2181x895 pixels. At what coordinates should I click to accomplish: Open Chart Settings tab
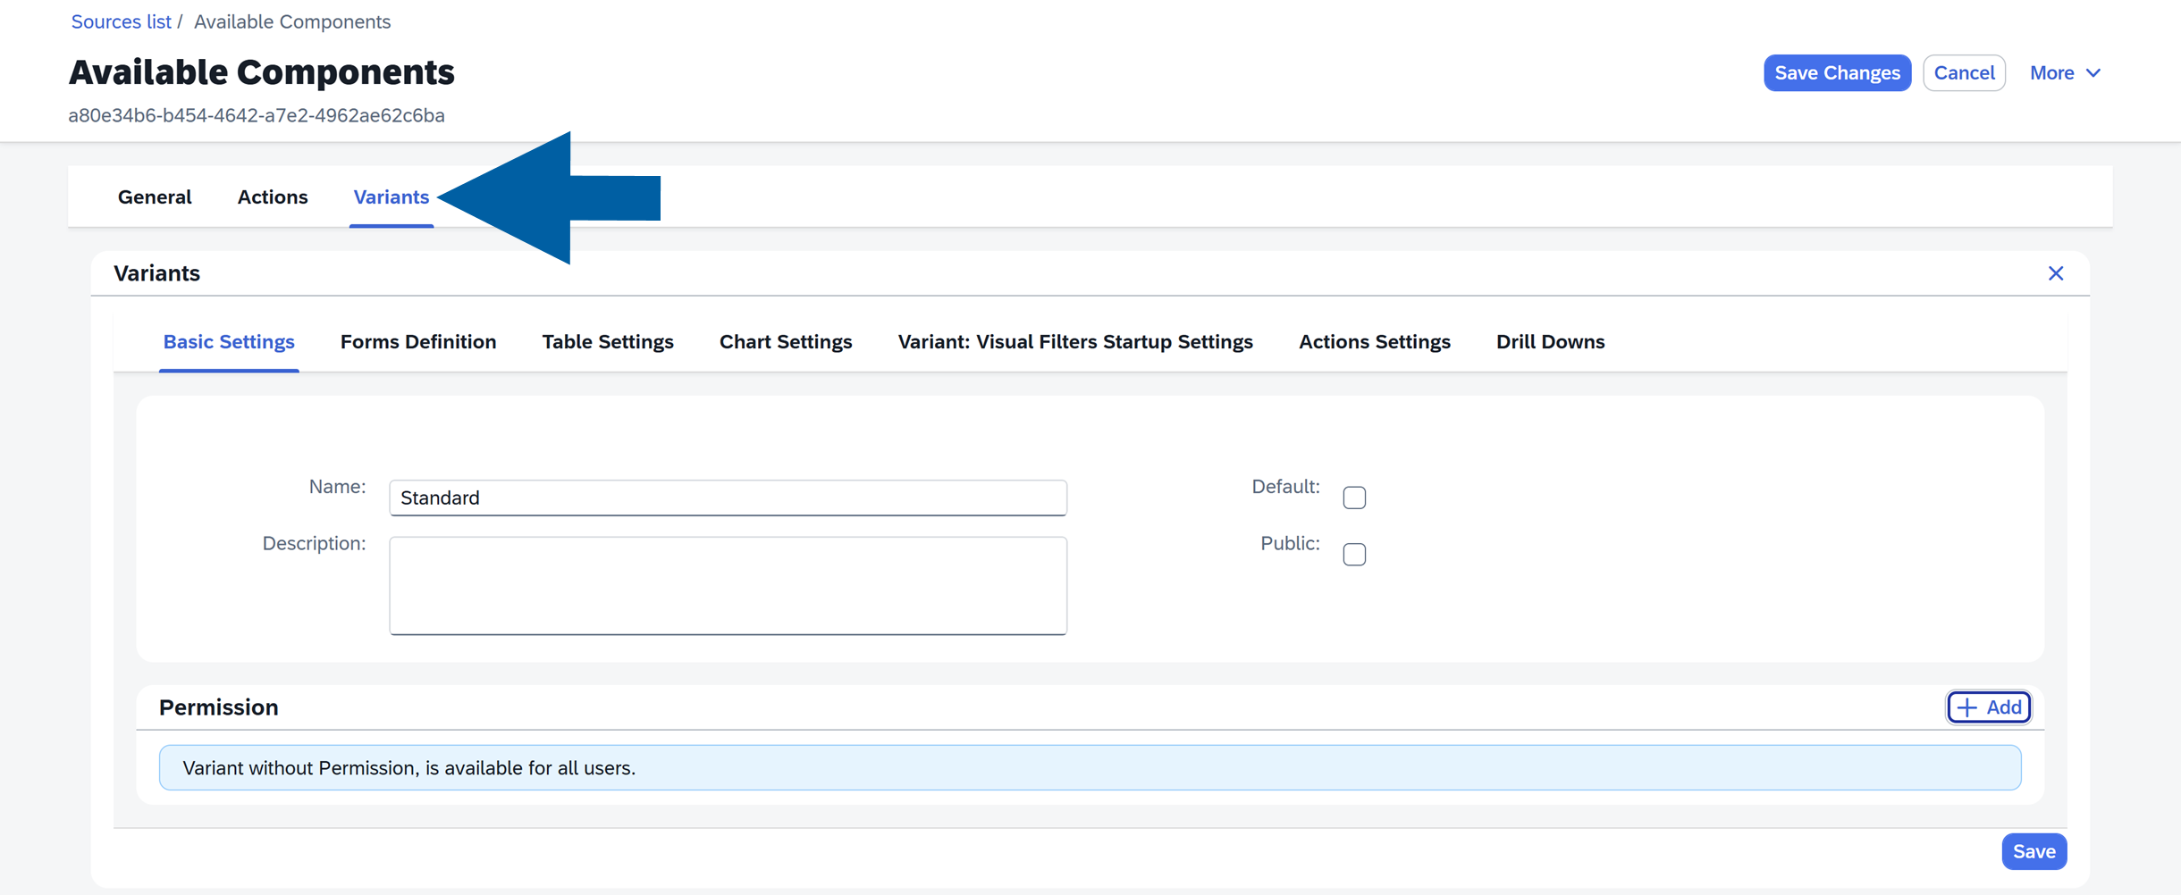(786, 342)
